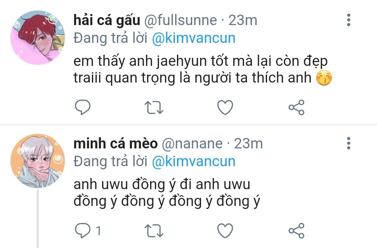Open @kimvancun mention in second reply
Image resolution: width=377 pixels, height=248 pixels.
194,161
